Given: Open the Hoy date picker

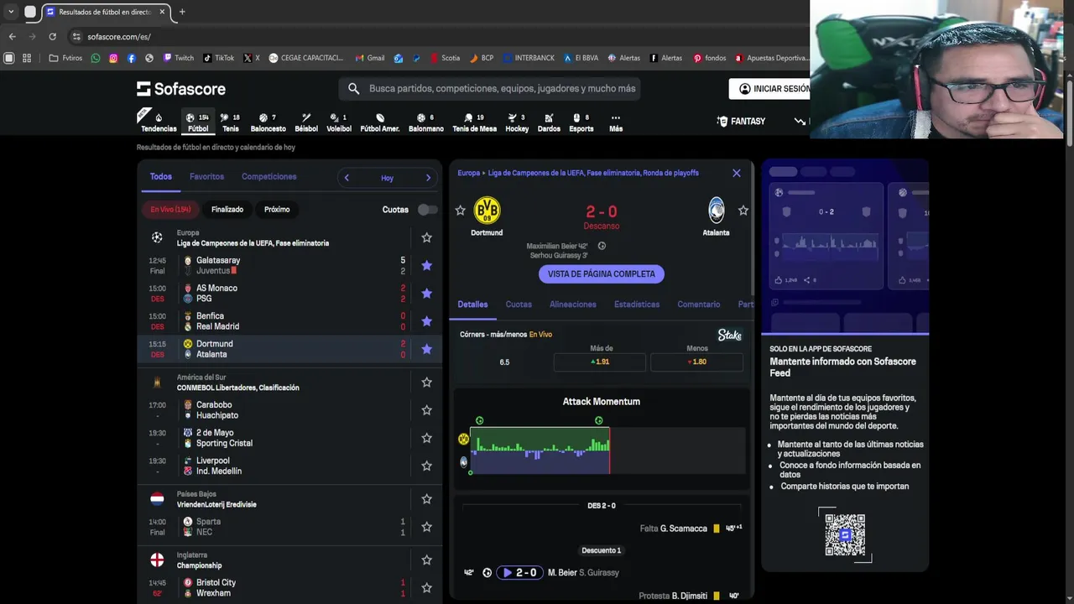Looking at the screenshot, I should tap(387, 178).
